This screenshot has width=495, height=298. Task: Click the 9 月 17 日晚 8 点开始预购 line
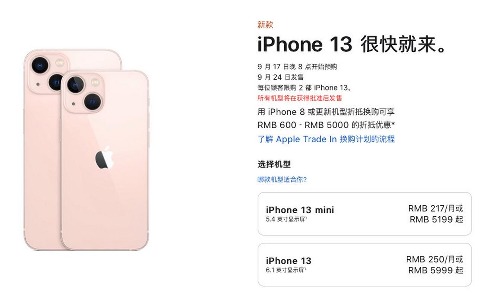(297, 67)
